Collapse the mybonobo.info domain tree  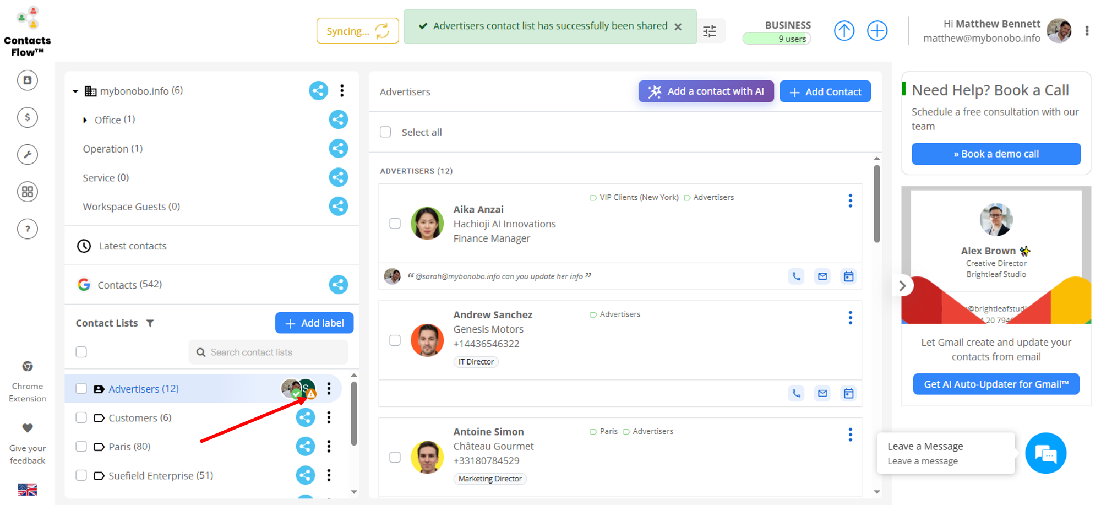pos(75,91)
